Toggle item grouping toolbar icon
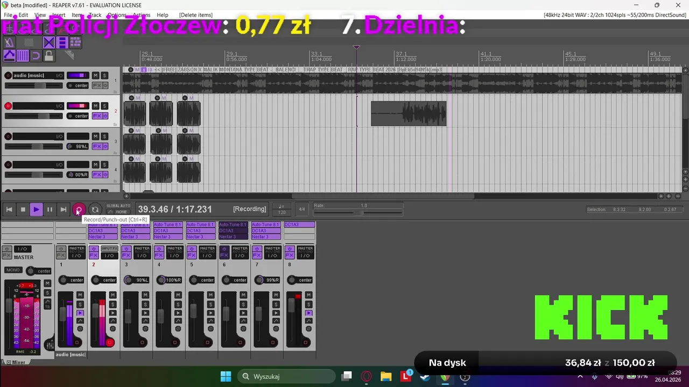 tap(62, 42)
